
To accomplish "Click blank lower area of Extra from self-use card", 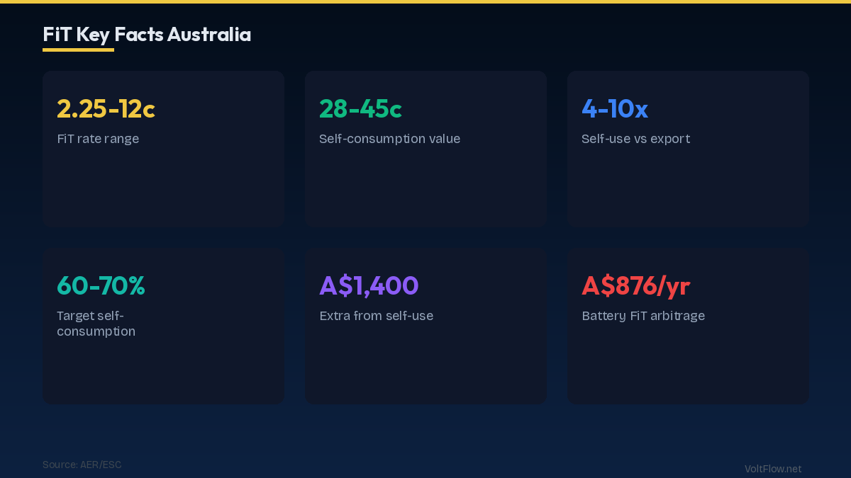I will [425, 368].
